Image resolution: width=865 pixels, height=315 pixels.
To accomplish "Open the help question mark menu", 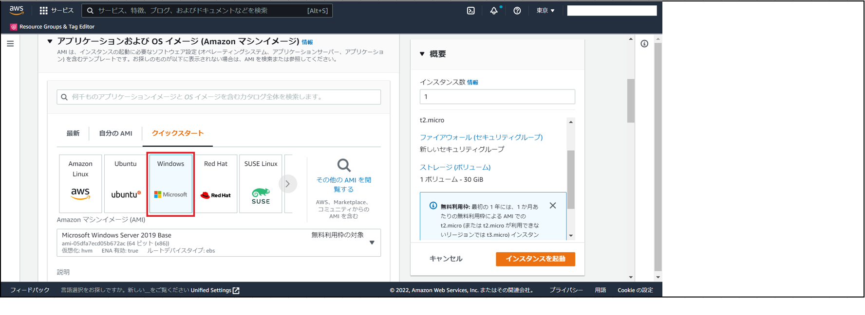I will [517, 11].
